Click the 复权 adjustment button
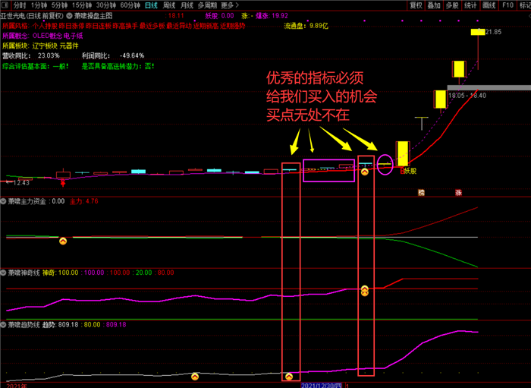Image resolution: width=531 pixels, height=388 pixels. pos(416,5)
